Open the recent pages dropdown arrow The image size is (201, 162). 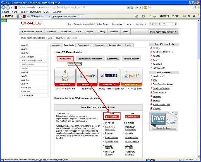(11, 8)
